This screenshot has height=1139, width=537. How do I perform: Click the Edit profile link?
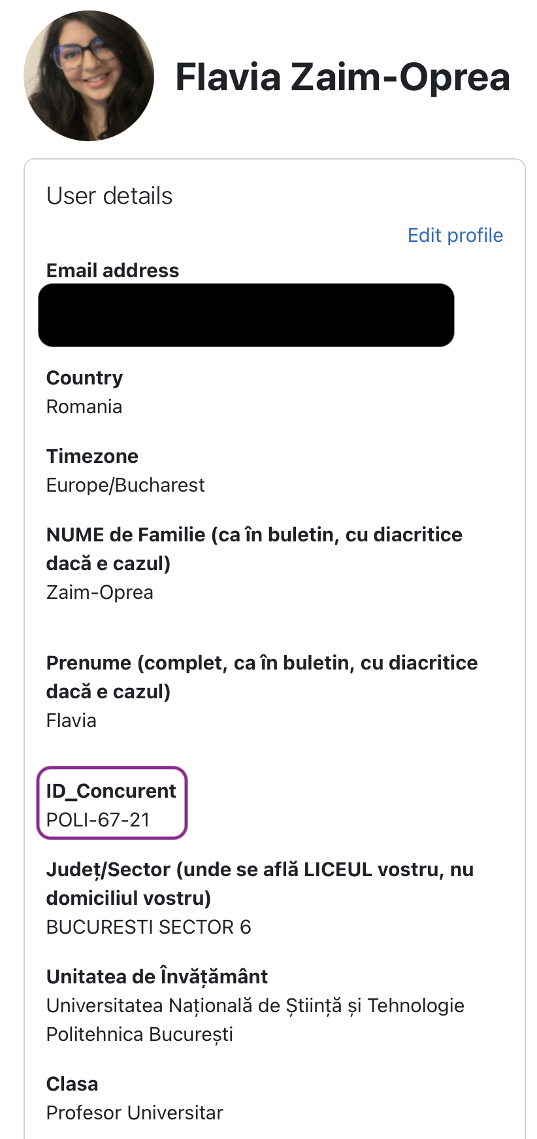455,235
